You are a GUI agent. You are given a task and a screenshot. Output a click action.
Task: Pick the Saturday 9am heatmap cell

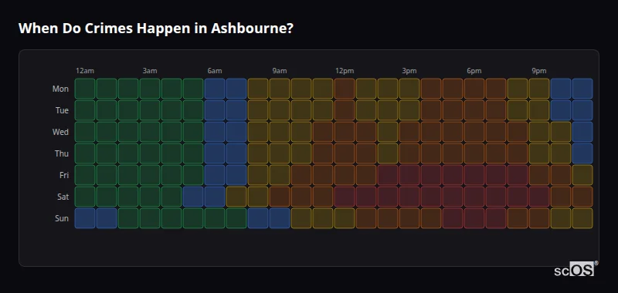tap(280, 197)
